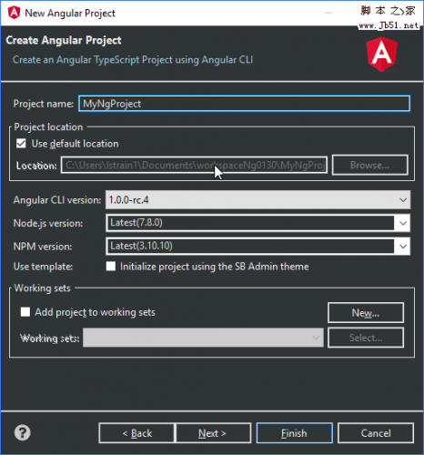The width and height of the screenshot is (424, 455).
Task: Click the Create Angular Project heading
Action: click(x=64, y=40)
